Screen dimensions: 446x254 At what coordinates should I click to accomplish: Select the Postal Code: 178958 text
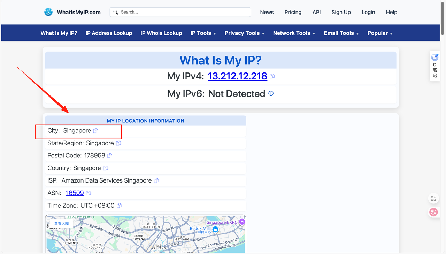pos(76,156)
